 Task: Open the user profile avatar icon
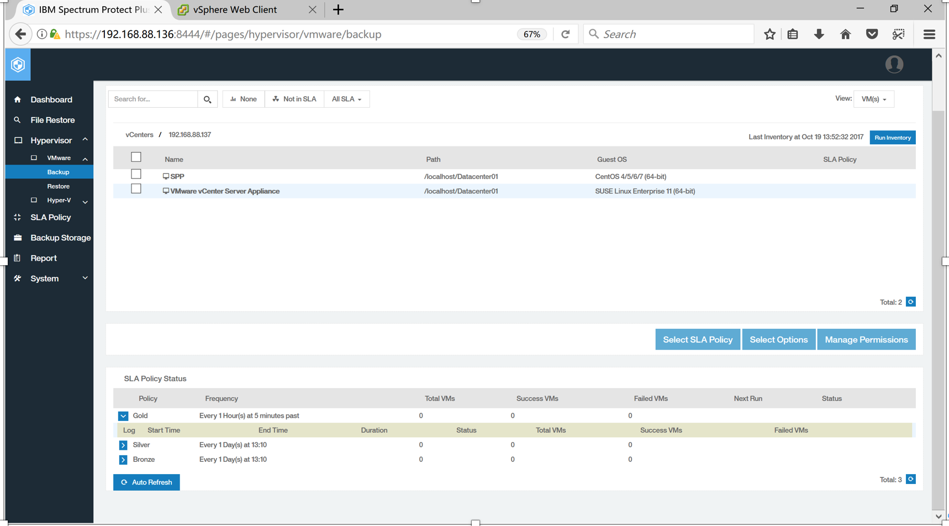[894, 65]
